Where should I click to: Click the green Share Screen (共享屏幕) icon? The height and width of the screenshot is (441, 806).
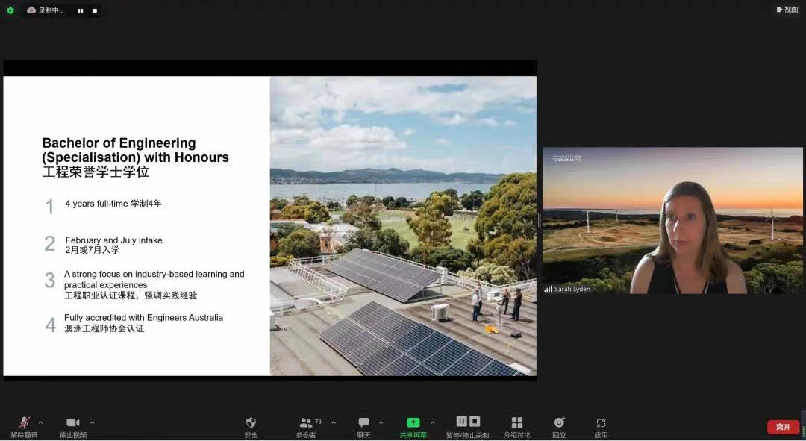click(x=413, y=422)
